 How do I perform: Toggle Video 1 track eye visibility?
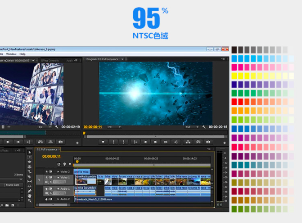[46, 178]
